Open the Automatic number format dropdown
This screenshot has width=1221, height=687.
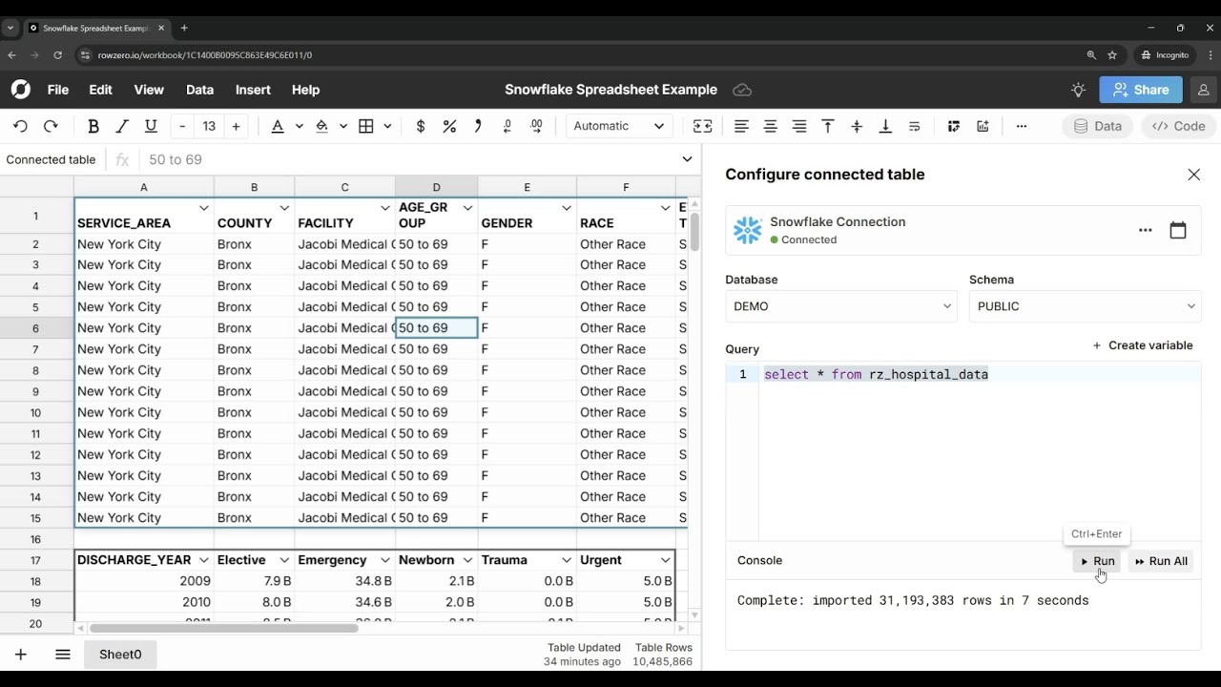(619, 126)
